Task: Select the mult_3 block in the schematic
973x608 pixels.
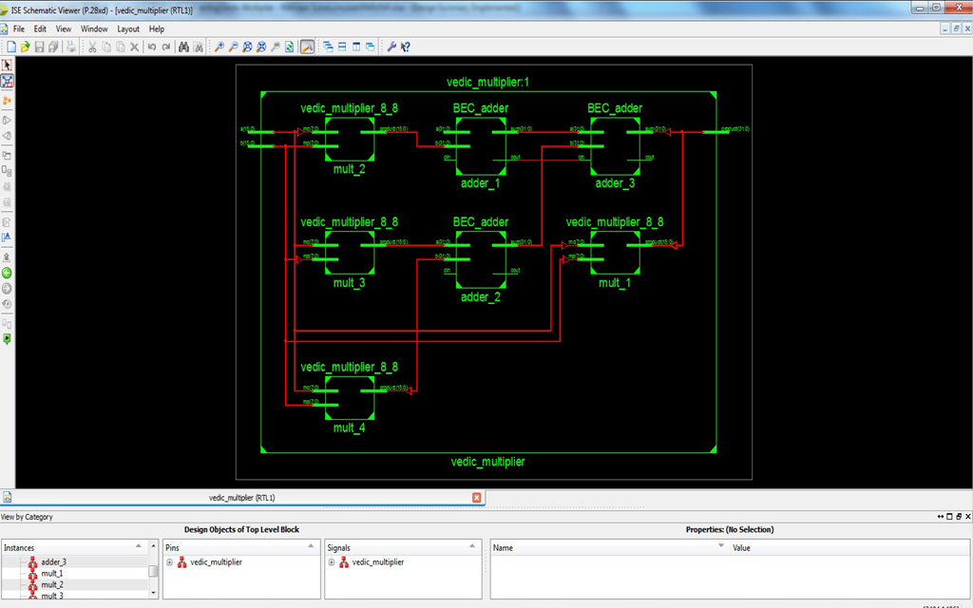Action: tap(350, 253)
